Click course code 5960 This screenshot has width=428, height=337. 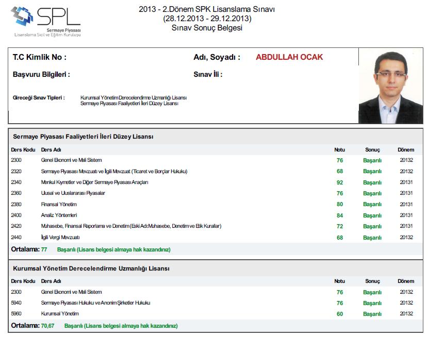[x=16, y=313]
